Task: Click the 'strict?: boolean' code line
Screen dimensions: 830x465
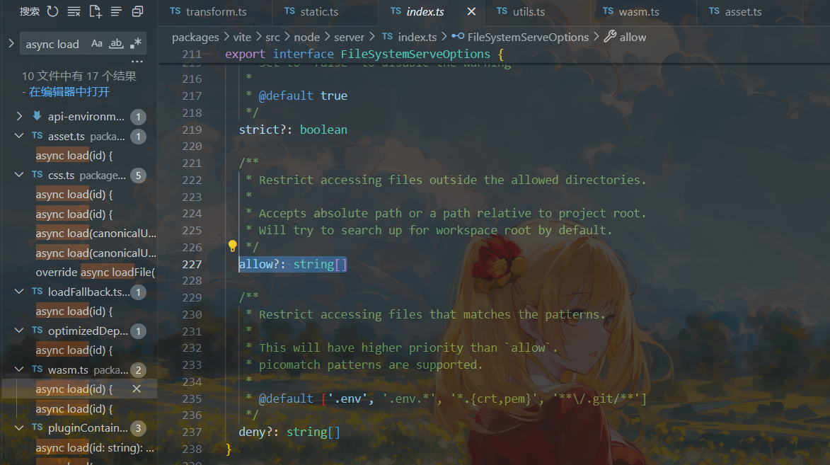Action: click(293, 130)
